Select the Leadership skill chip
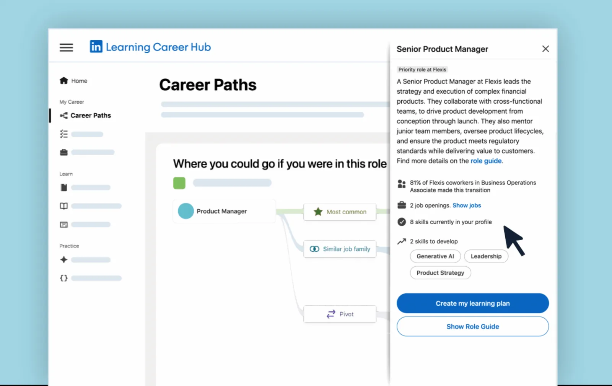 coord(486,256)
